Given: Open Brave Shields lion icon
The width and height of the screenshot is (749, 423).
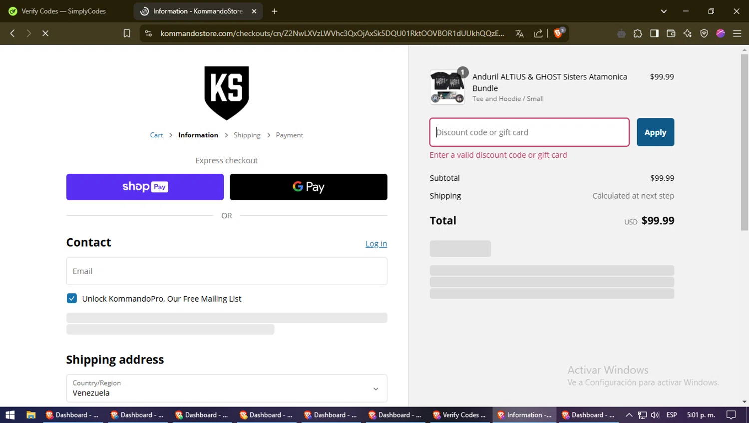Looking at the screenshot, I should pos(559,33).
